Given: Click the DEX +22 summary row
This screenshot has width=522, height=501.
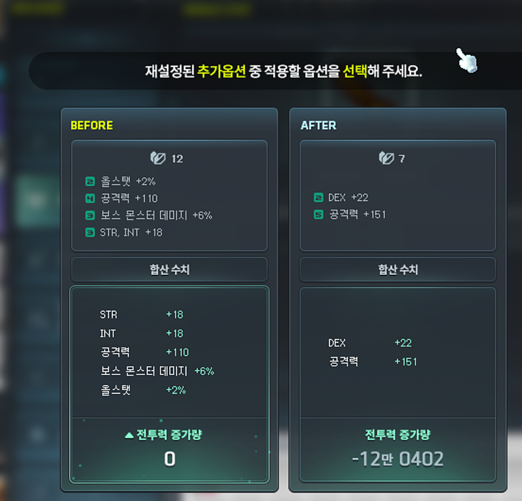Looking at the screenshot, I should [x=370, y=342].
